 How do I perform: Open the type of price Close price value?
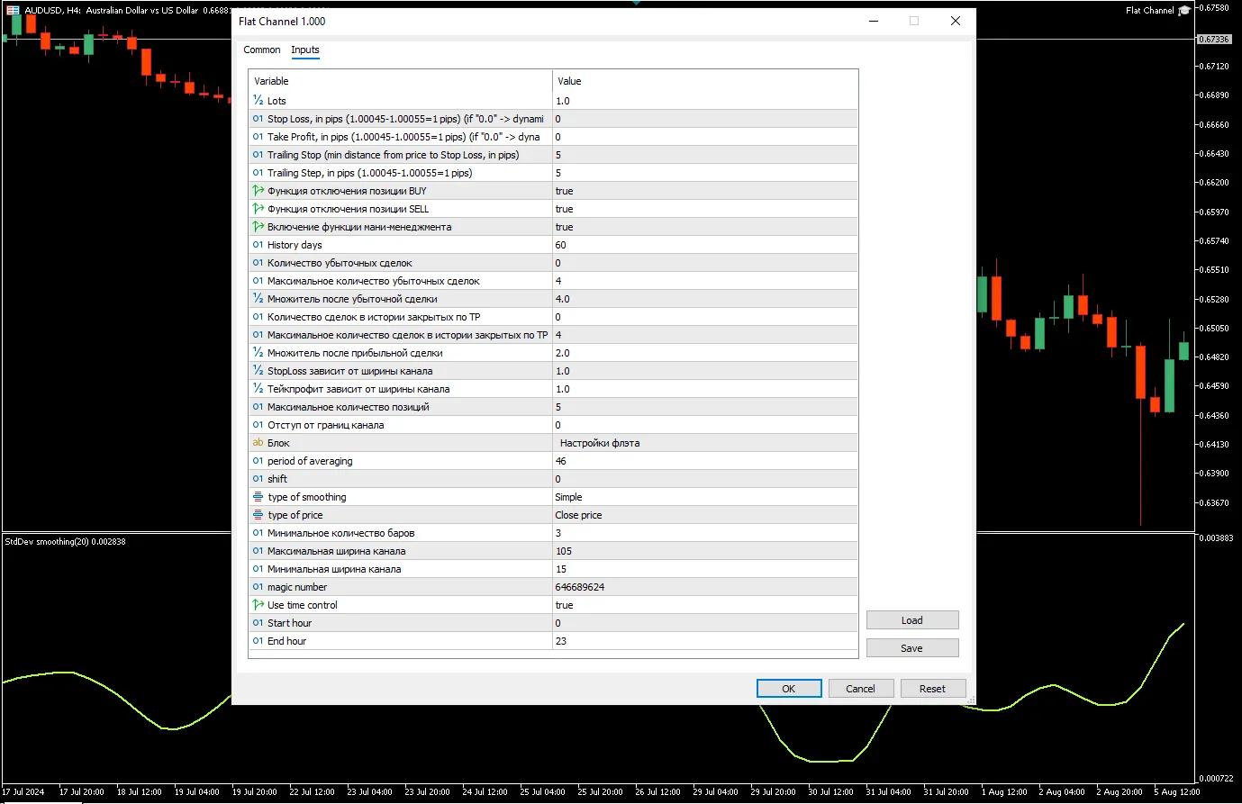(704, 515)
